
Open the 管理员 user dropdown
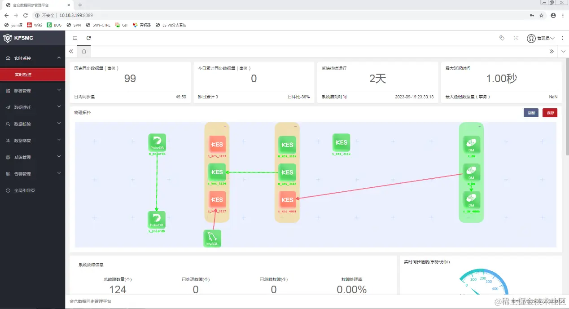tap(541, 38)
